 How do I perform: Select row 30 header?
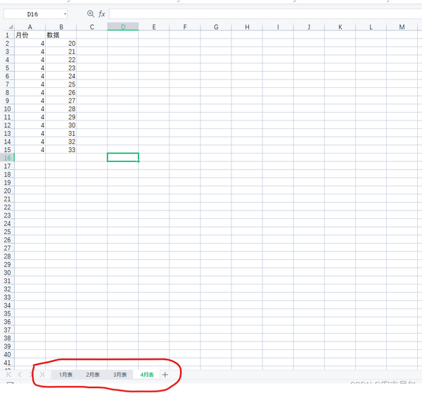pos(7,273)
